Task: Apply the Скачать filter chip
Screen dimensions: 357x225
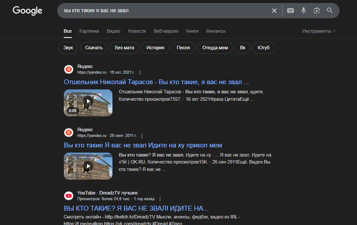Action: coord(94,48)
